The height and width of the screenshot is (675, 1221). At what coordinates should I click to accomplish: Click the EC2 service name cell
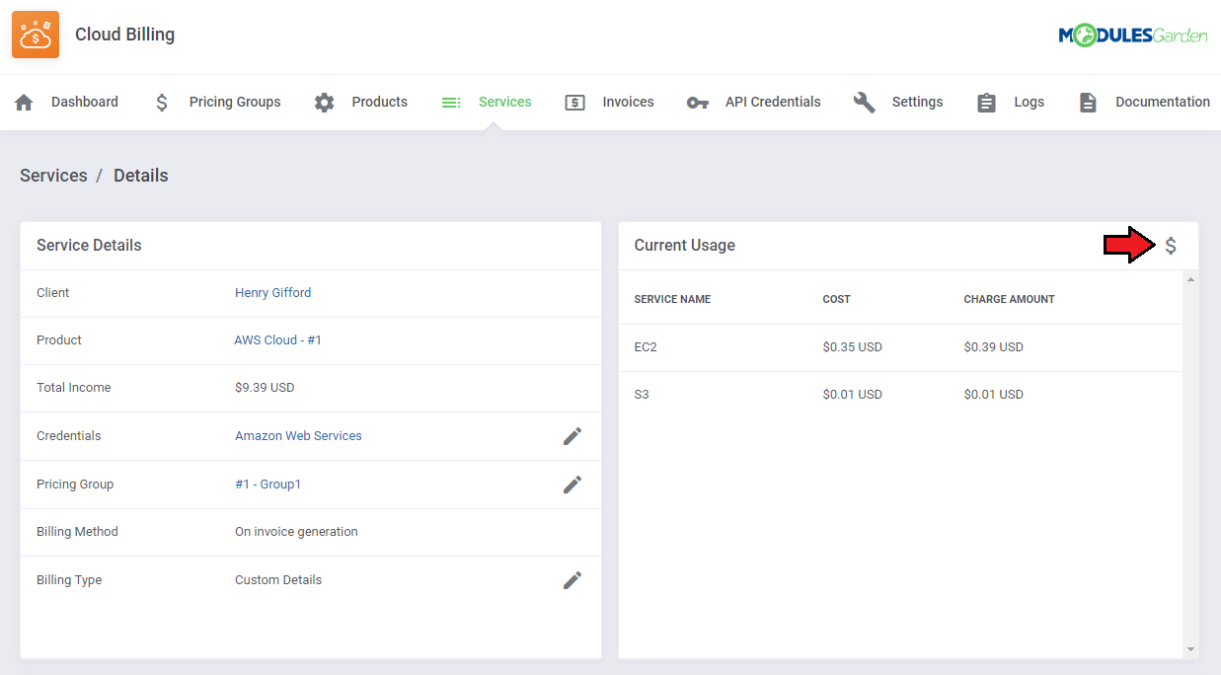646,347
